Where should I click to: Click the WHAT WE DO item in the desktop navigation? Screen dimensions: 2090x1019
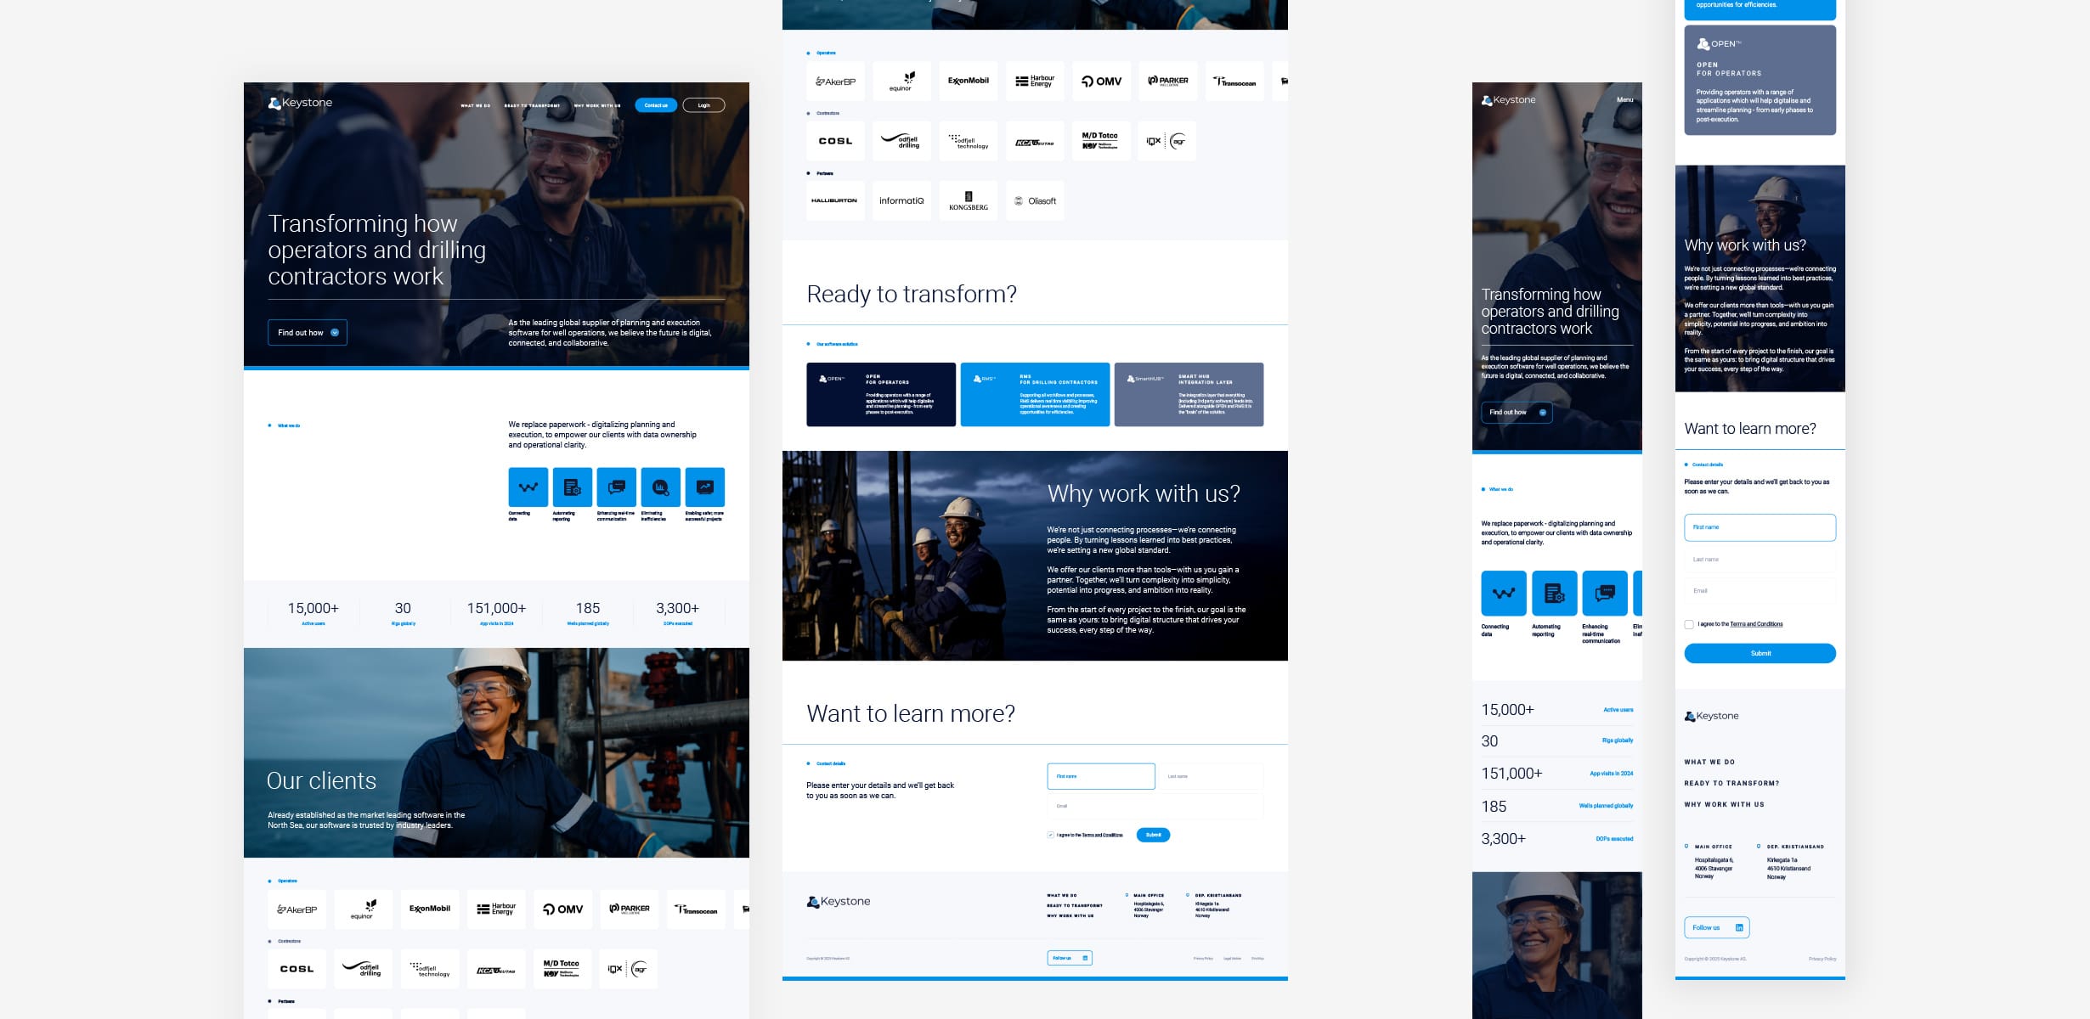click(475, 106)
